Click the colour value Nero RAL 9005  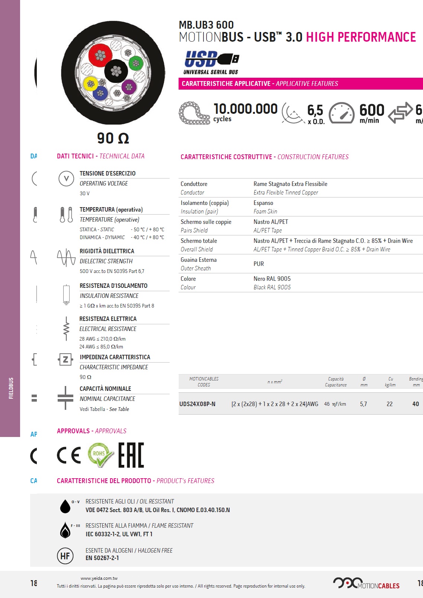(x=272, y=279)
